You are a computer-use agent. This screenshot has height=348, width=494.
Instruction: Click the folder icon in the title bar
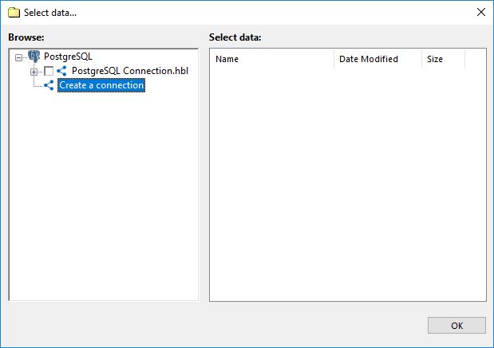(x=14, y=13)
